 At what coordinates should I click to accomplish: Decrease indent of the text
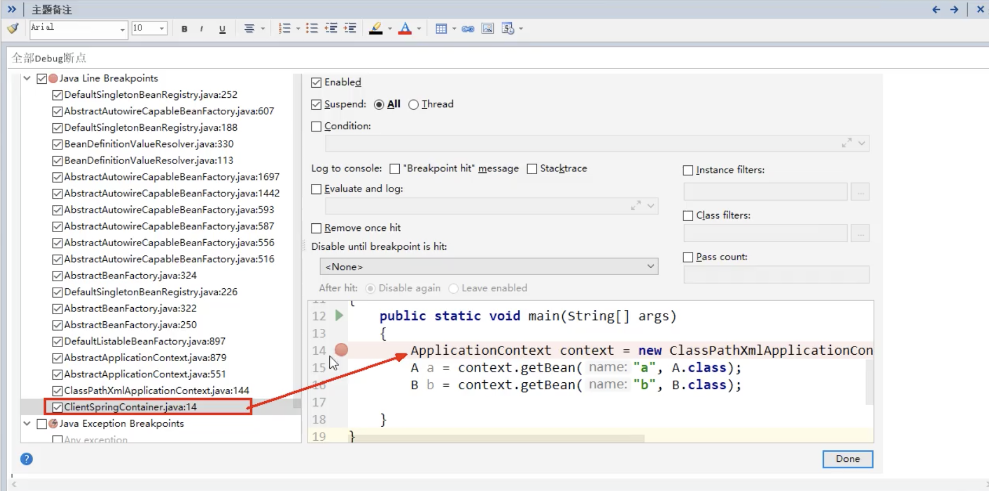point(331,29)
